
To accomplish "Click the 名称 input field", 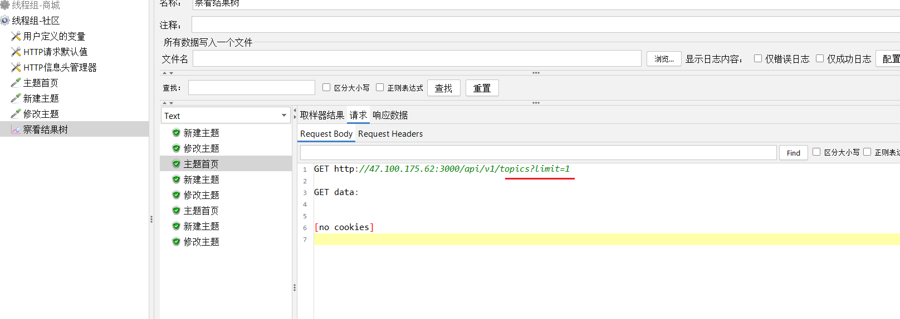I will pyautogui.click(x=546, y=4).
